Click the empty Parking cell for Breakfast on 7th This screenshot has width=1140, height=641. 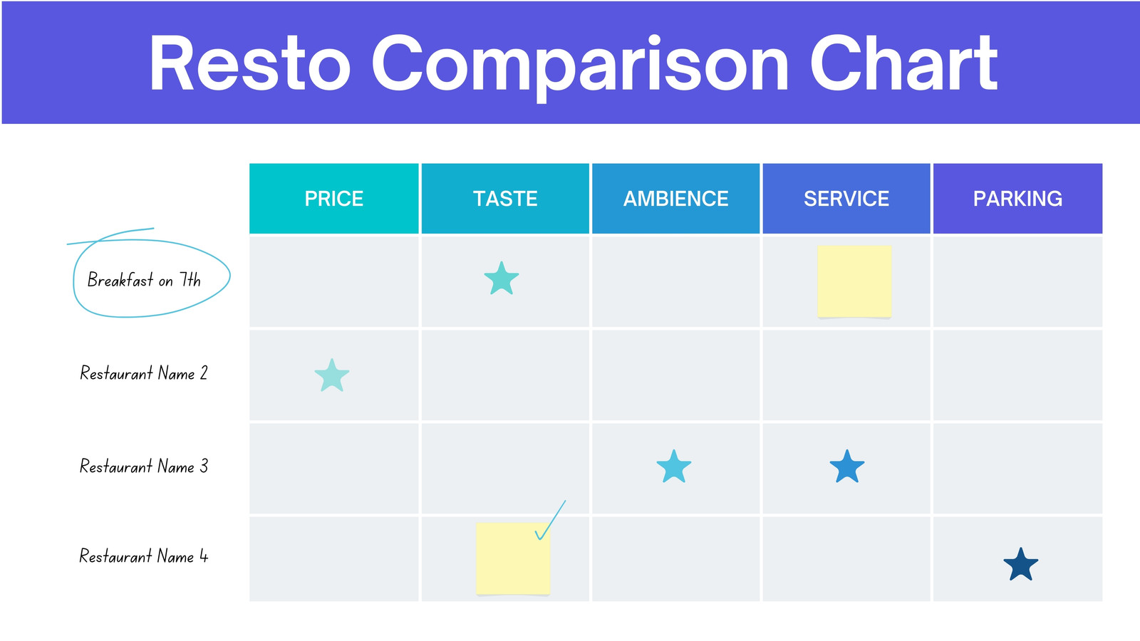pyautogui.click(x=1017, y=282)
